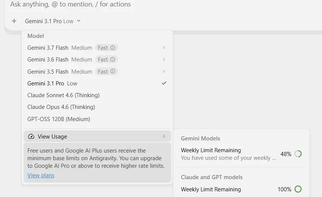
Task: Click info icon on Gemini 3.5 Flash row
Action: (113, 71)
